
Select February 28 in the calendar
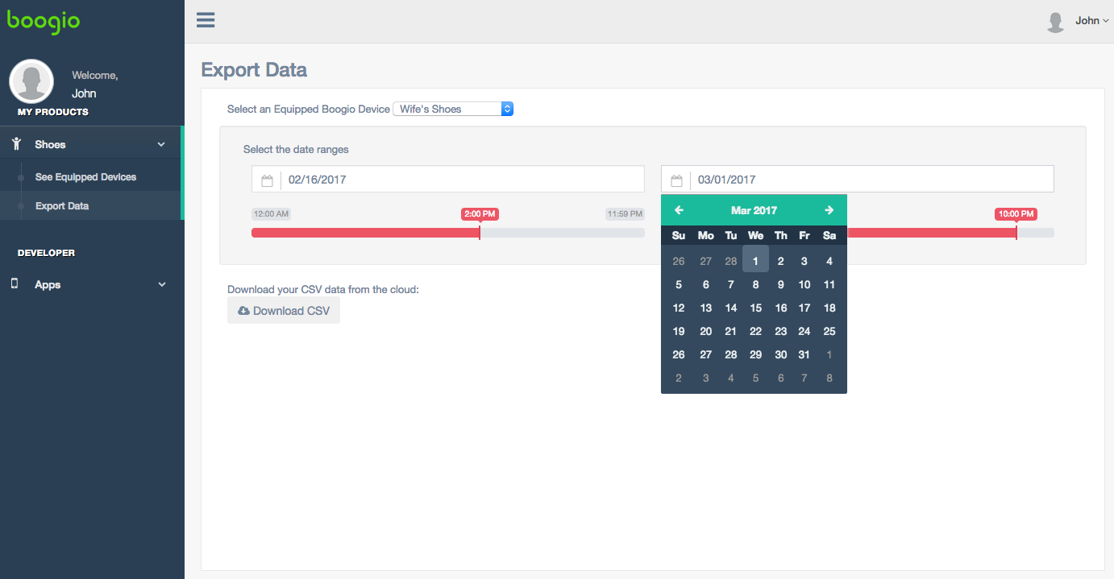[x=730, y=261]
